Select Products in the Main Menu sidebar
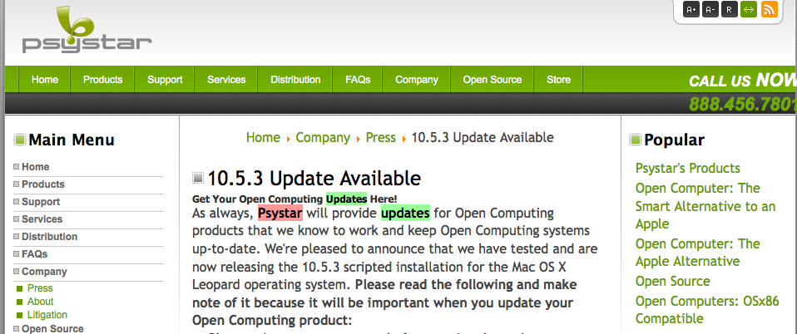The height and width of the screenshot is (334, 797). 43,184
